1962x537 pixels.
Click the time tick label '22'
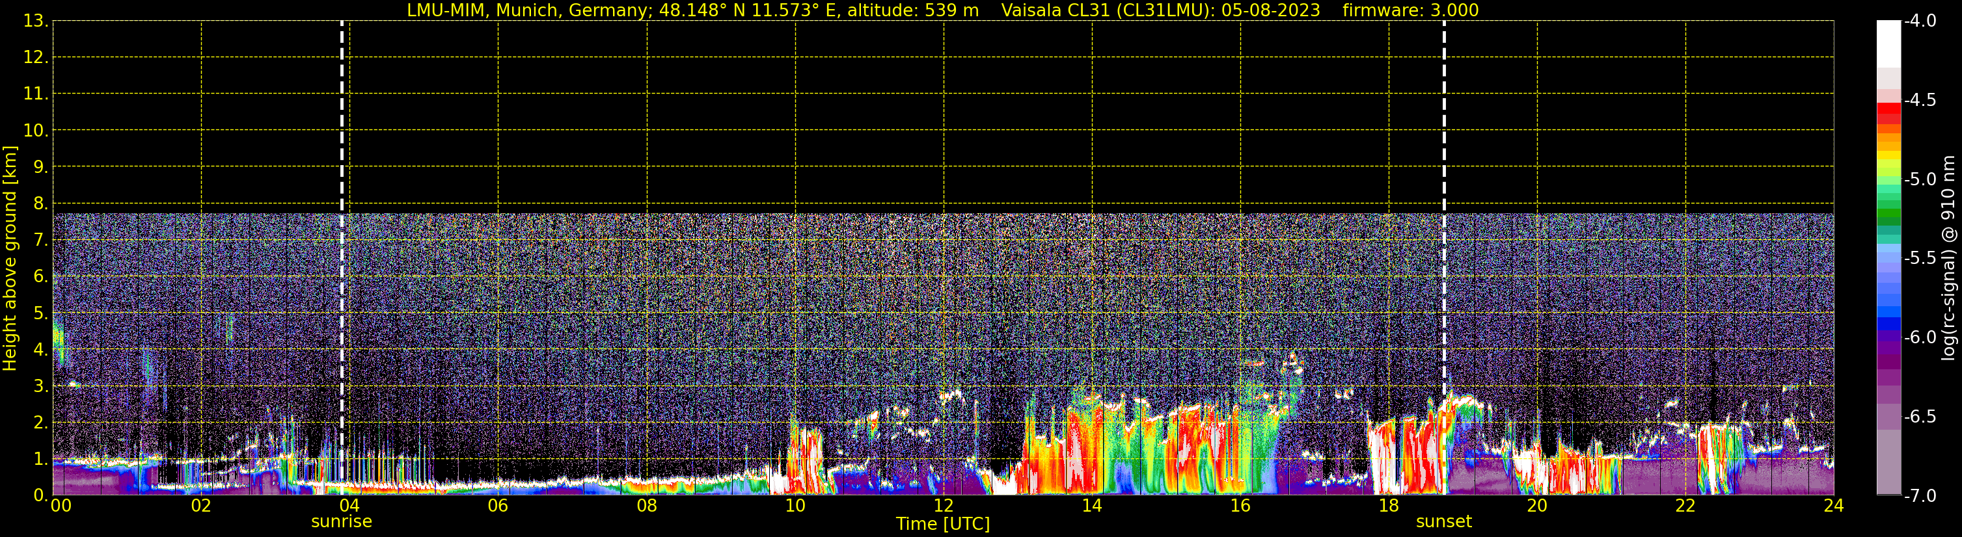1685,506
